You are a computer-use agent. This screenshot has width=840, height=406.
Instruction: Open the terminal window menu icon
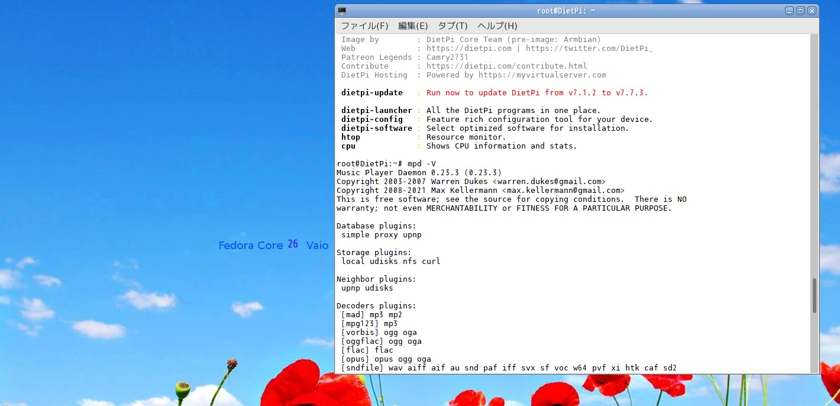click(342, 11)
